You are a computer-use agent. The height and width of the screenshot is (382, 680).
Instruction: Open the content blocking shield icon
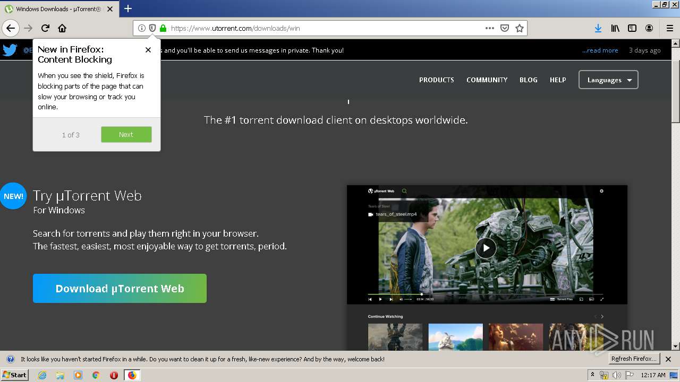point(152,28)
